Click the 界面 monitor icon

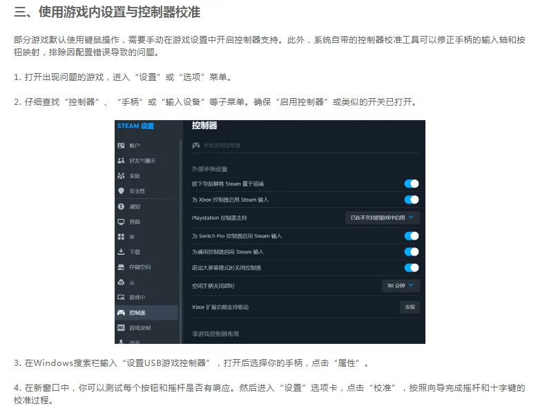pyautogui.click(x=121, y=222)
